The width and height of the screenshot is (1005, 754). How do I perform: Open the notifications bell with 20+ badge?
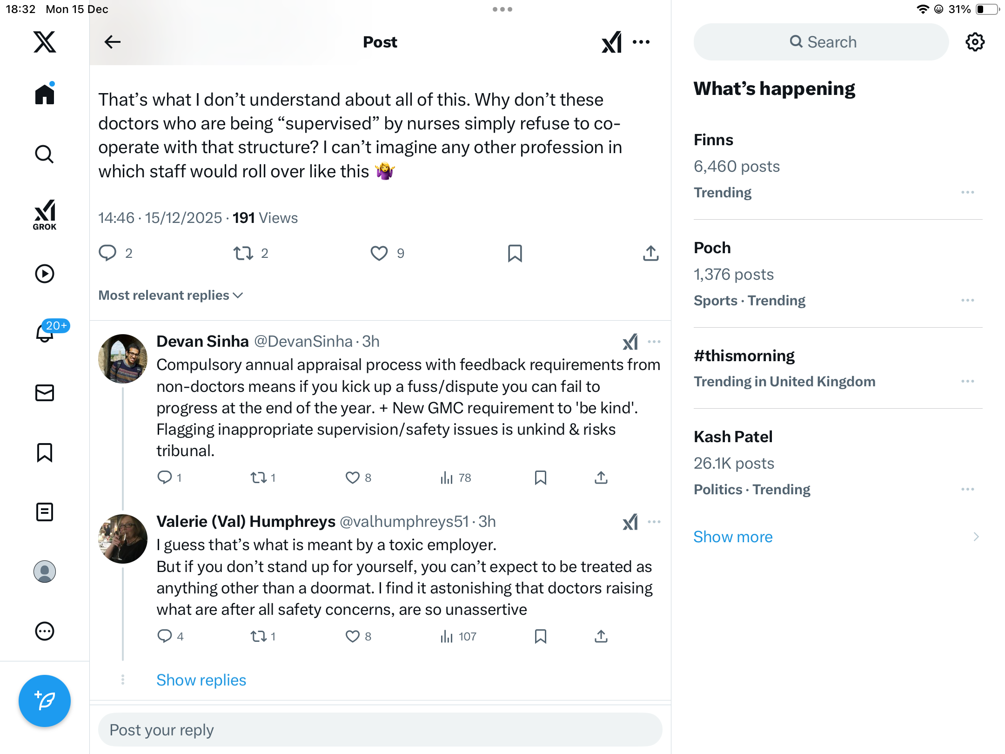(x=45, y=333)
